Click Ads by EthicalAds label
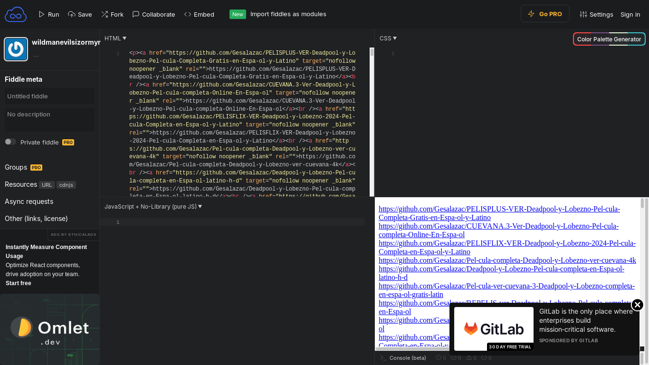The height and width of the screenshot is (365, 649). coord(73,235)
